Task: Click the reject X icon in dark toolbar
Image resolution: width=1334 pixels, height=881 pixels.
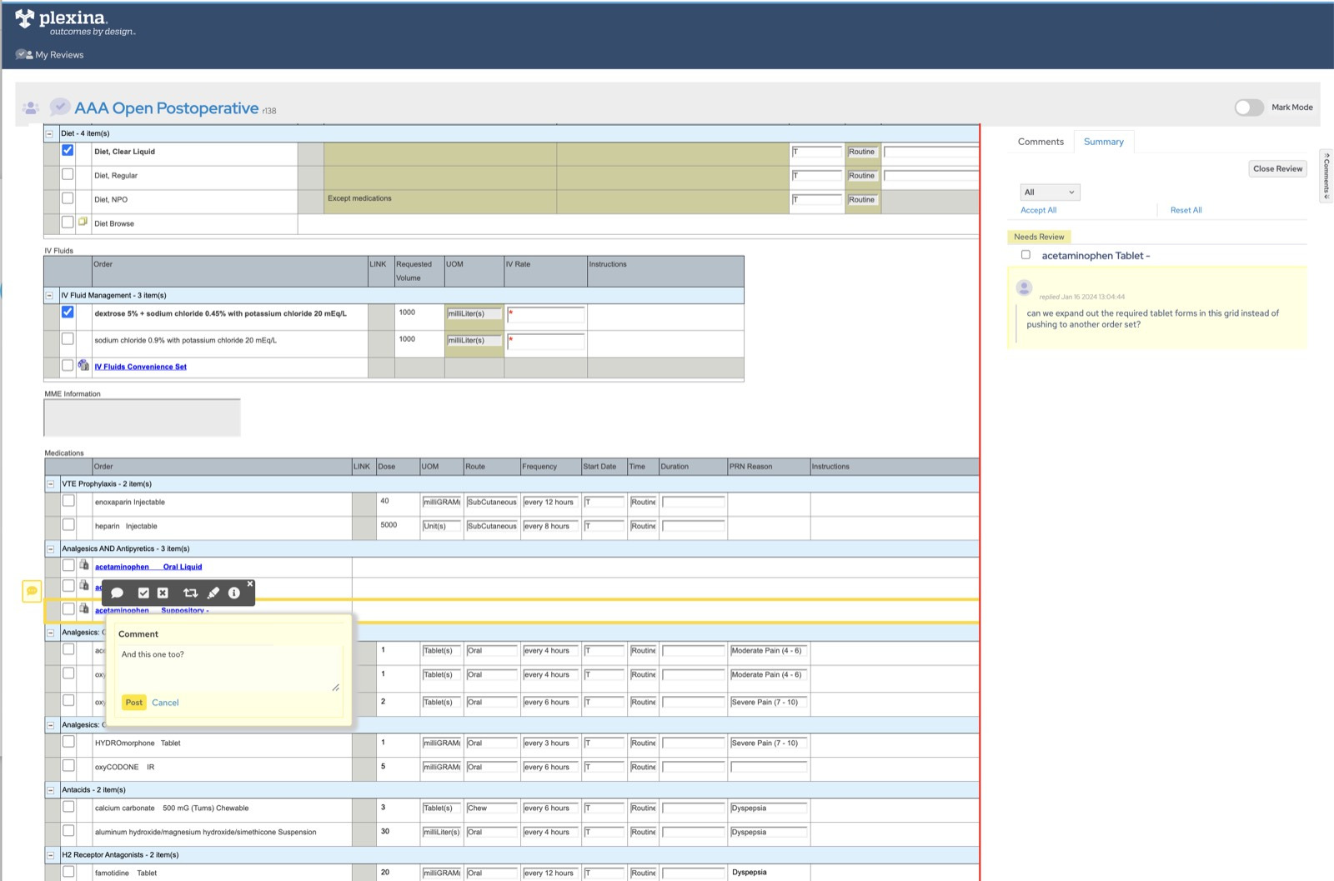Action: click(x=163, y=593)
